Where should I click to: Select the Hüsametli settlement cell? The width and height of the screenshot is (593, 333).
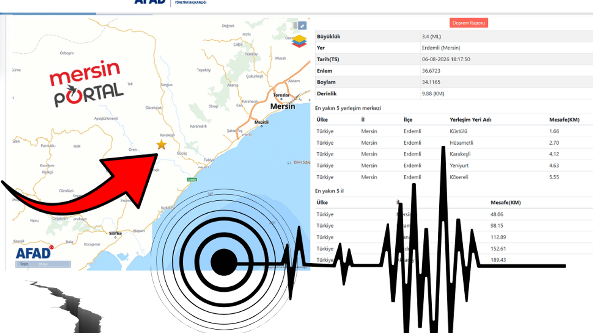pos(461,142)
